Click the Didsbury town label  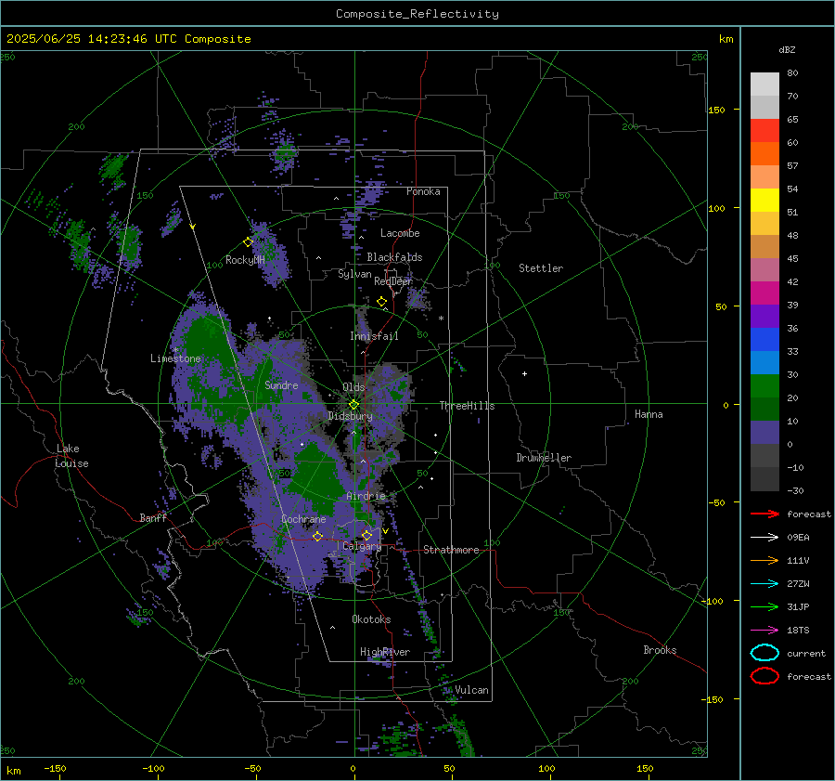coord(350,416)
